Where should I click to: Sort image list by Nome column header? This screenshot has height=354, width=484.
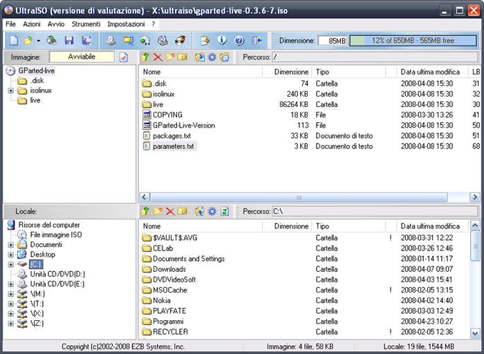(201, 72)
